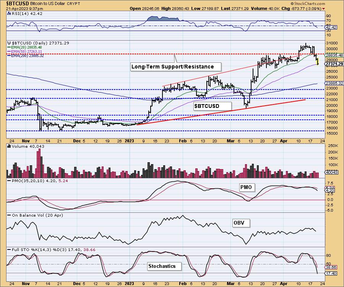The image size is (344, 287).
Task: Click the copyright StockCharts.com label
Action: [x=308, y=3]
